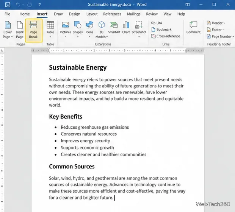235x212 pixels.
Task: Click the Save icon in title bar
Action: pyautogui.click(x=8, y=5)
